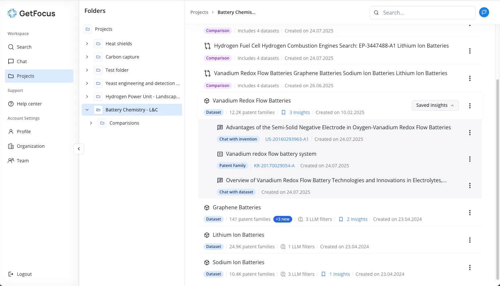Open more options for Hydrogen Fuel Cell comparison

pyautogui.click(x=470, y=51)
